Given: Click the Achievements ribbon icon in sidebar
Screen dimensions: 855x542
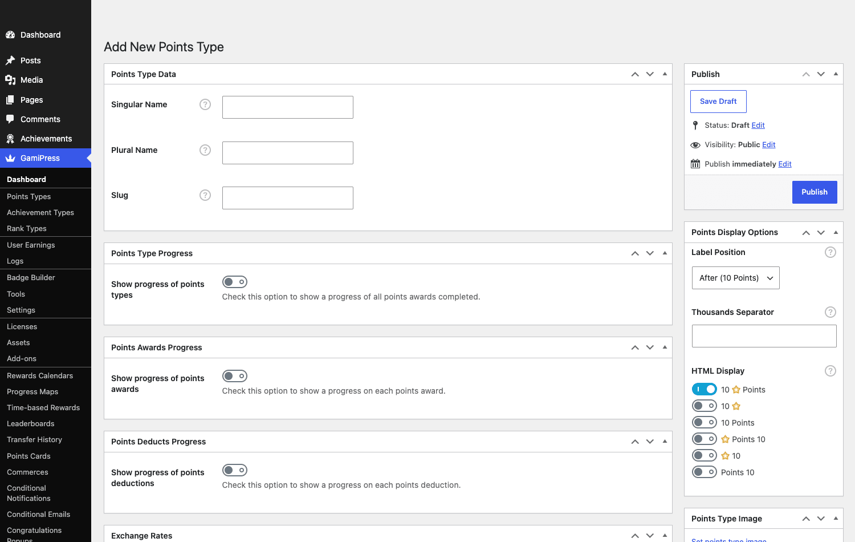Looking at the screenshot, I should pos(10,139).
